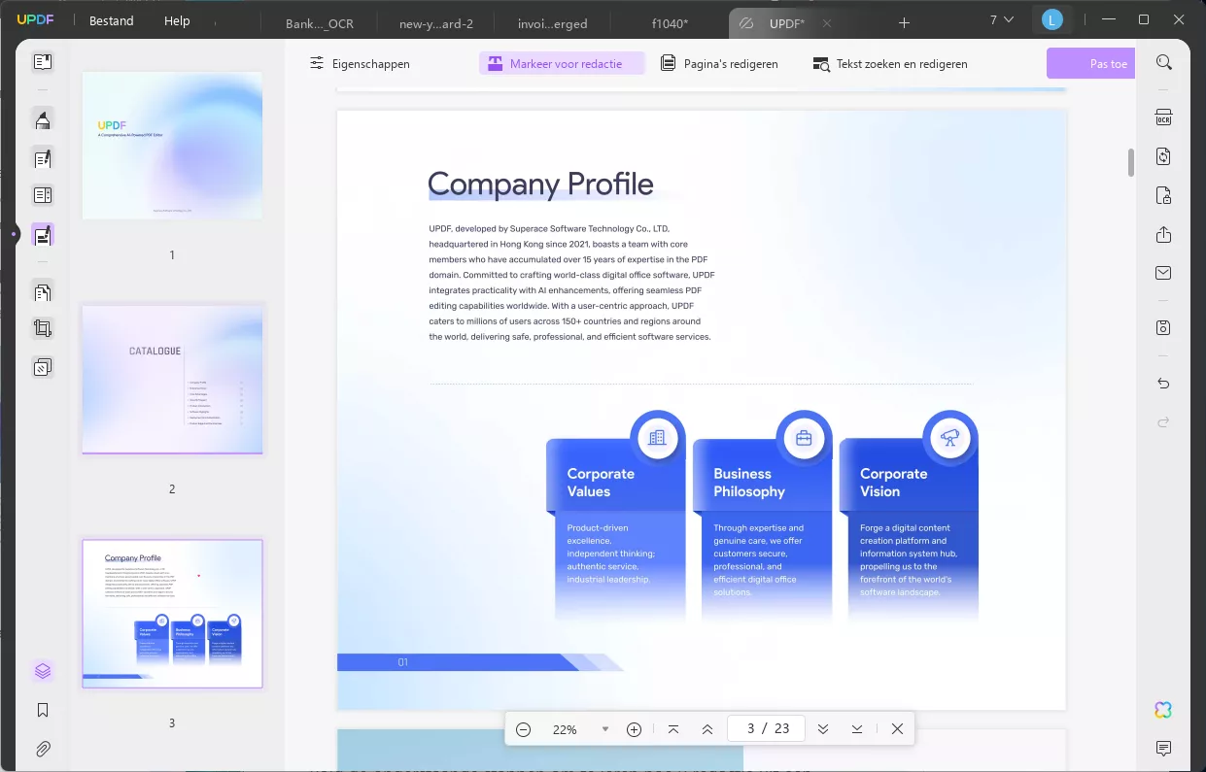Screen dimensions: 1206x772
Task: Open the Organize pages tool
Action: click(x=42, y=291)
